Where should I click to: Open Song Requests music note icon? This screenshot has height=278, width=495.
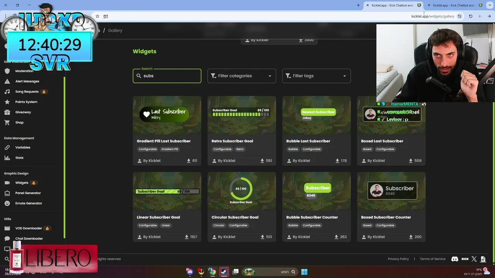[7, 92]
